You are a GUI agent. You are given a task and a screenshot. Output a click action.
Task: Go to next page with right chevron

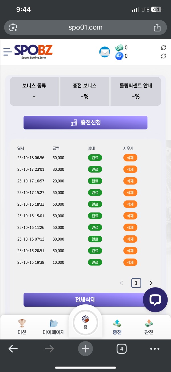[151, 283]
